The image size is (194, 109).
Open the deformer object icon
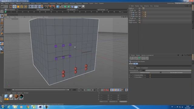[x=72, y=7]
